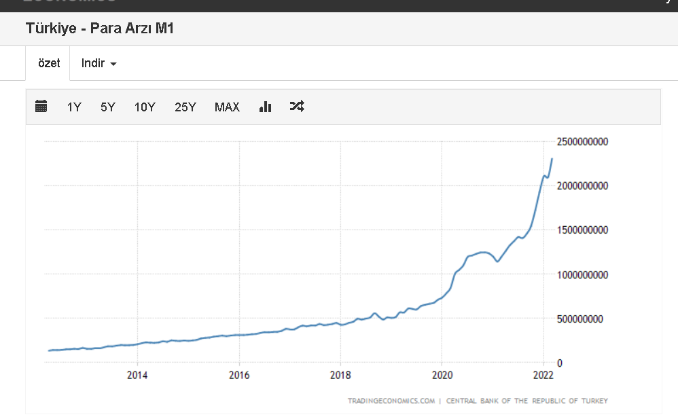Click the 0 y-axis label
This screenshot has width=678, height=419.
coord(560,363)
